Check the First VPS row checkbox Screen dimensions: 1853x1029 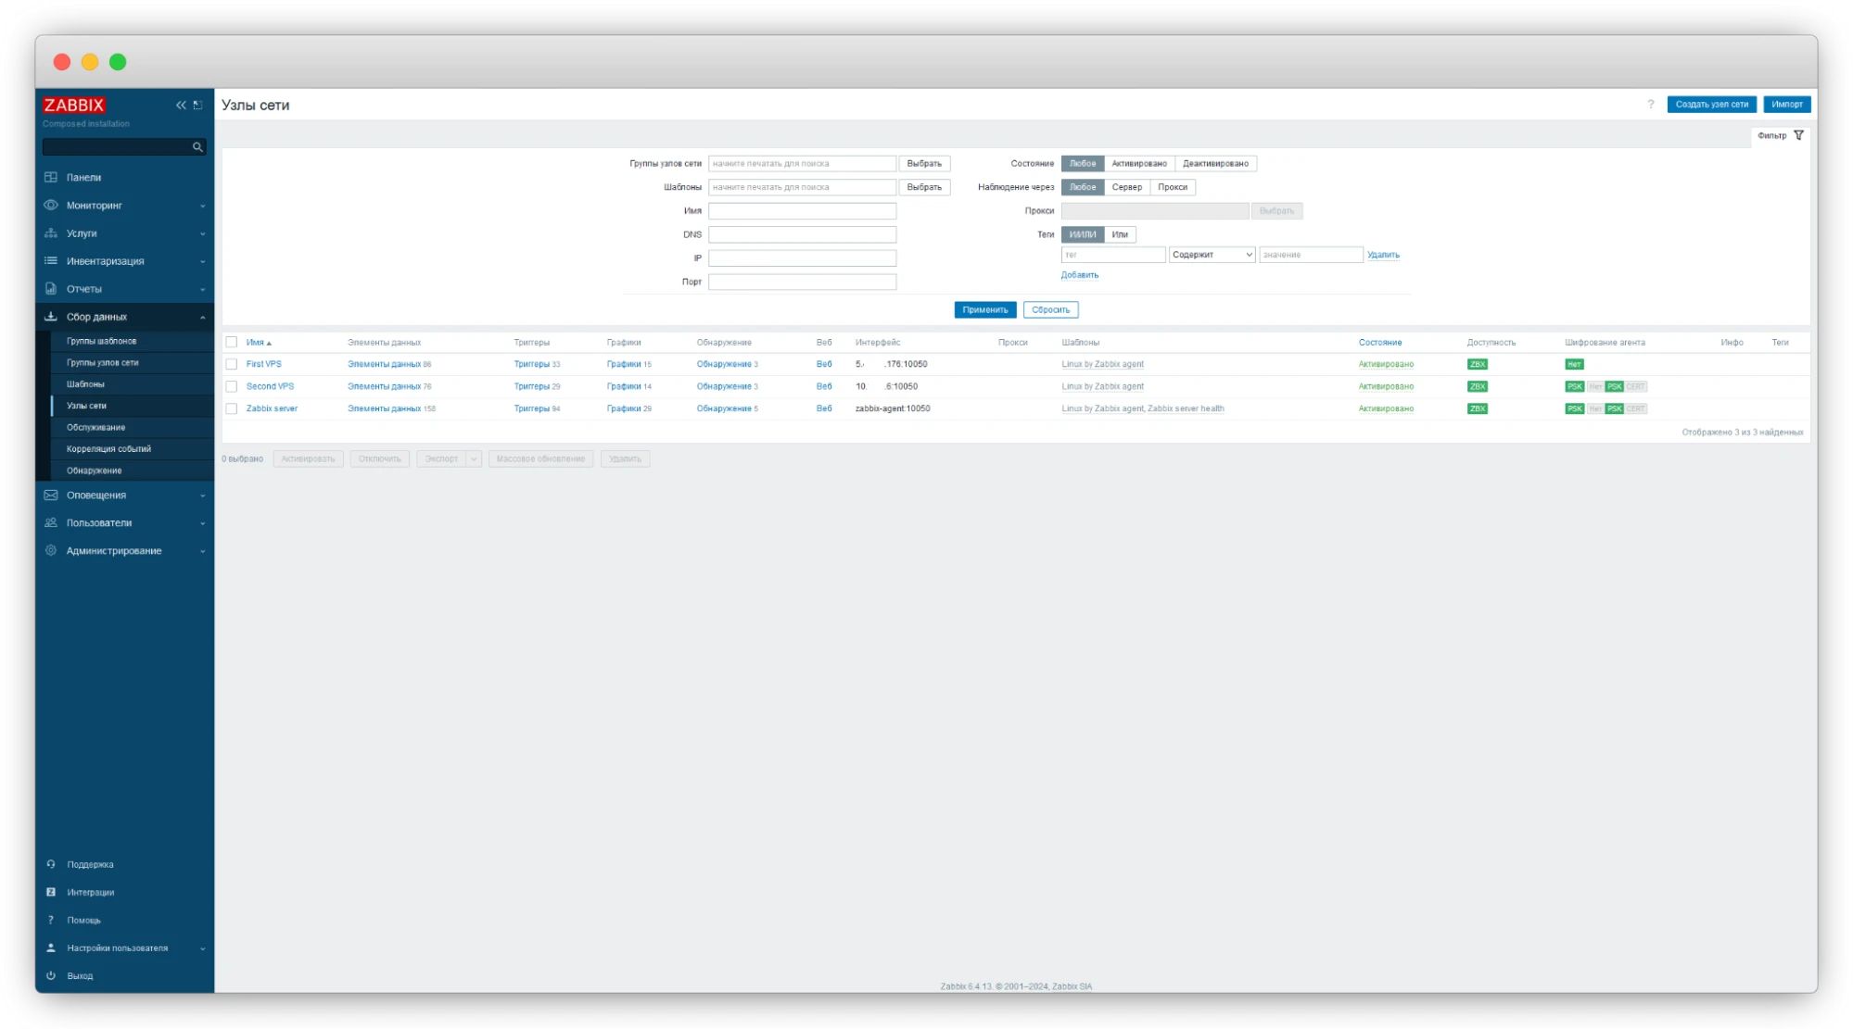click(x=232, y=364)
